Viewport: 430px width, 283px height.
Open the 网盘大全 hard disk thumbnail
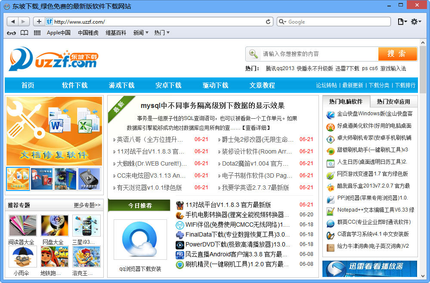point(54,226)
